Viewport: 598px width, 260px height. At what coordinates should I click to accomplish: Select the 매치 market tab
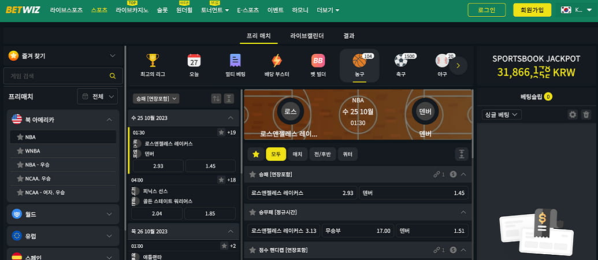298,154
